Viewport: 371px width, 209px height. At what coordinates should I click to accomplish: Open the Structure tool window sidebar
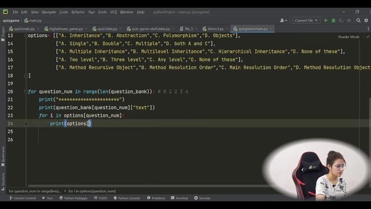pos(3,182)
